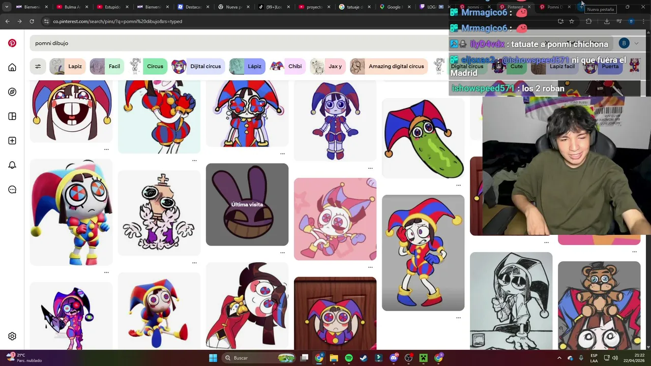Bookmark page with the star icon
Image resolution: width=651 pixels, height=366 pixels.
click(572, 21)
